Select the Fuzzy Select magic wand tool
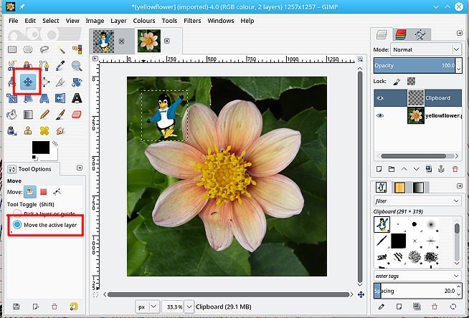469x318 pixels. pos(61,49)
